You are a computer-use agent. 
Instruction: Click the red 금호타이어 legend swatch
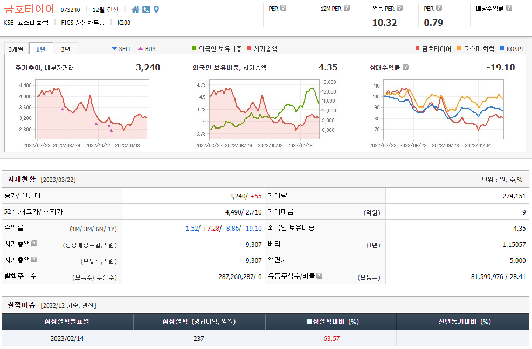[x=418, y=48]
